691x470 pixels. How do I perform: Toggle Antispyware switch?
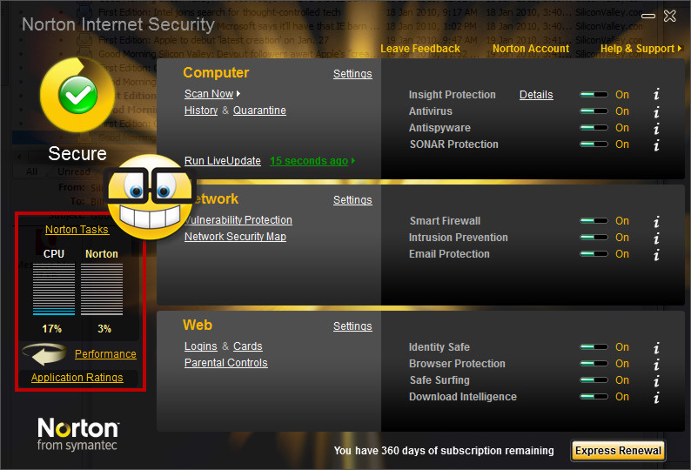pyautogui.click(x=594, y=128)
